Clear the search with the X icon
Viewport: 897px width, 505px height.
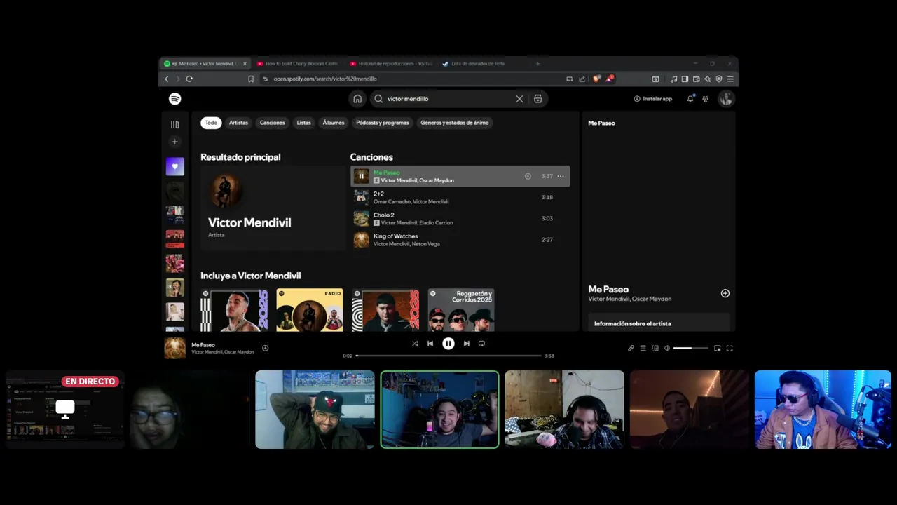519,99
